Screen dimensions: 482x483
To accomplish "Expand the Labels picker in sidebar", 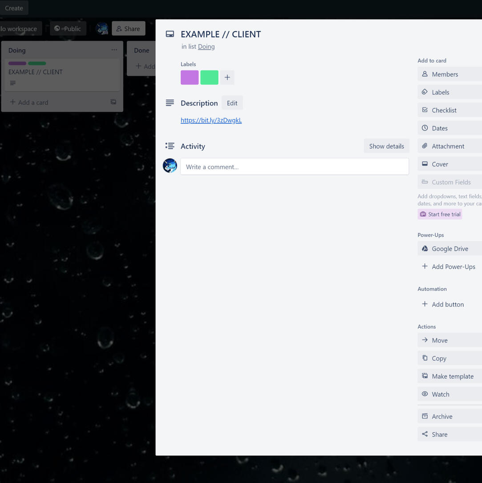I will 450,92.
